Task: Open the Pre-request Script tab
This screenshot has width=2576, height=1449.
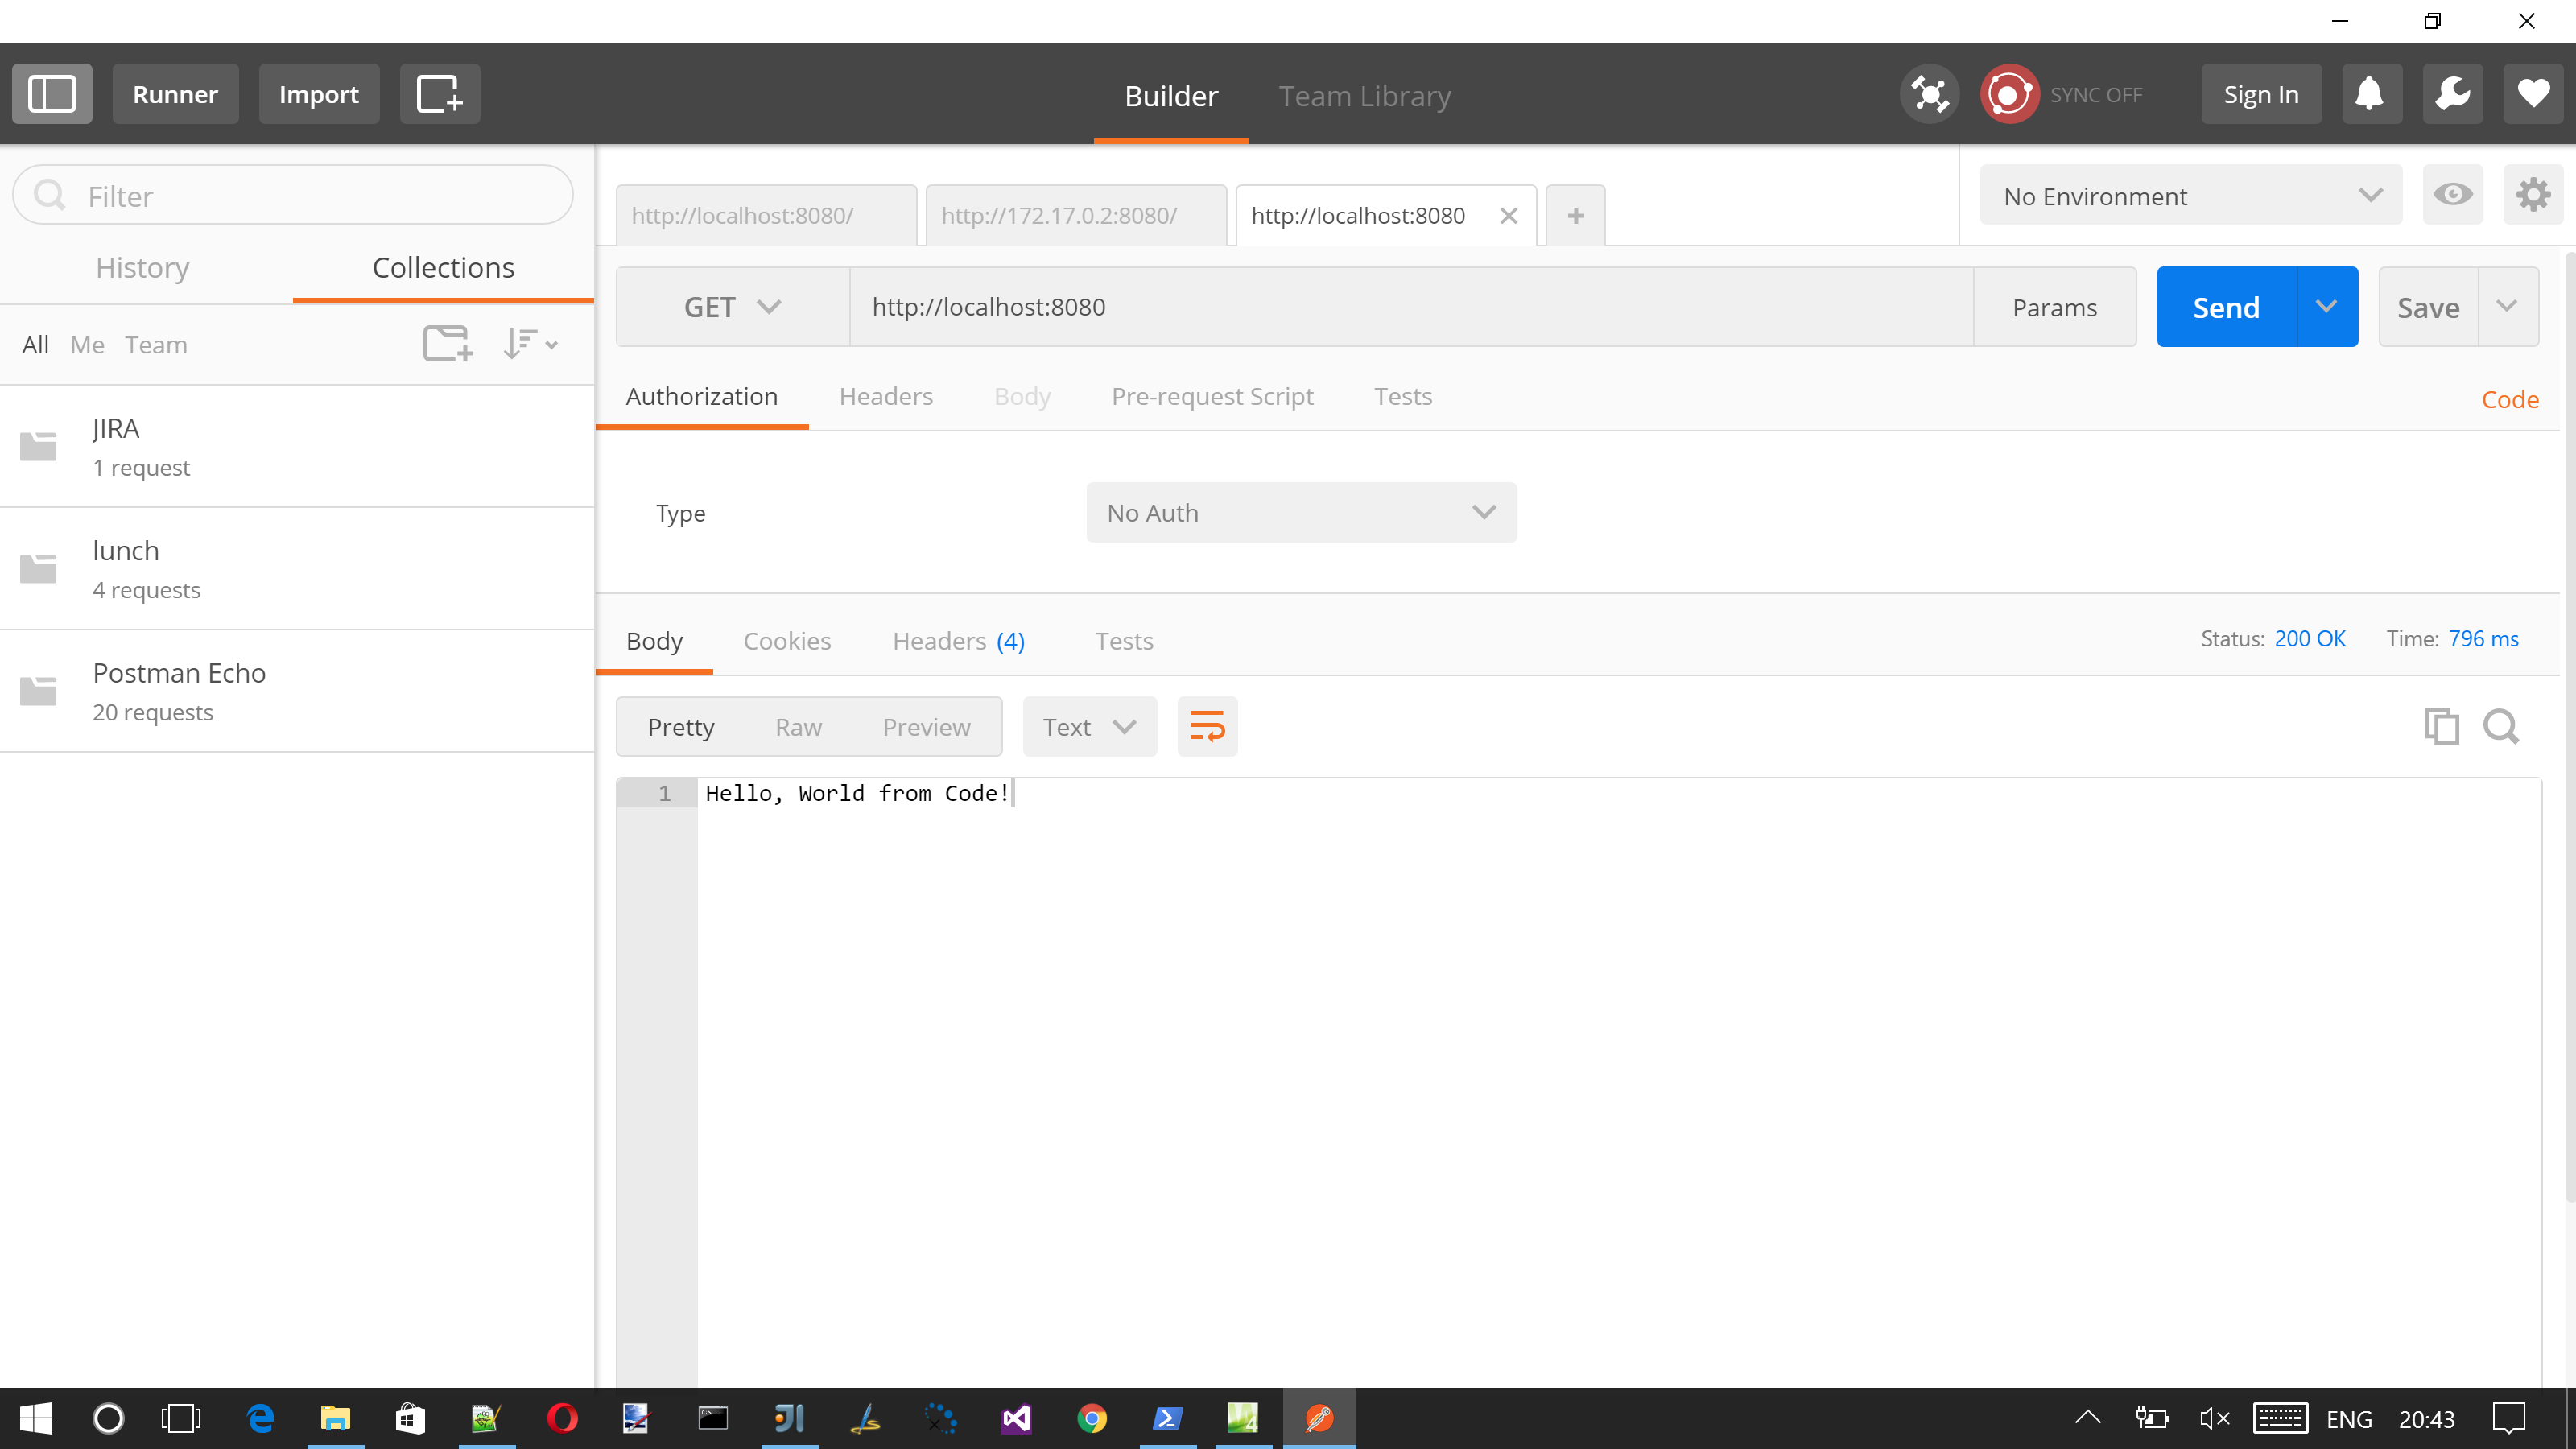Action: pyautogui.click(x=1212, y=396)
